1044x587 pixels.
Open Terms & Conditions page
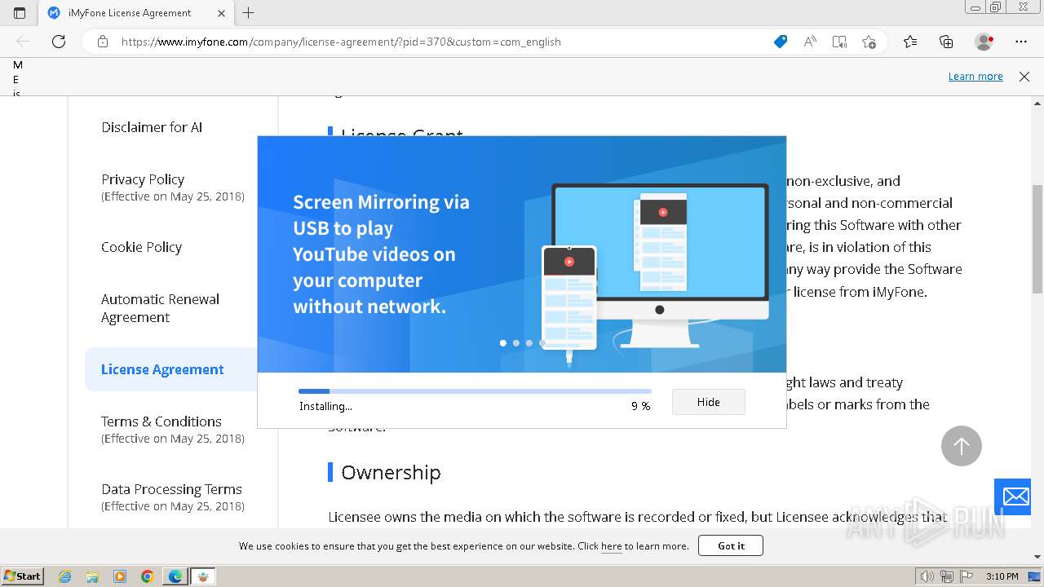coord(161,421)
